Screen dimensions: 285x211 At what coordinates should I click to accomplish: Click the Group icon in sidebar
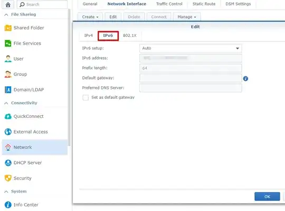coord(8,74)
